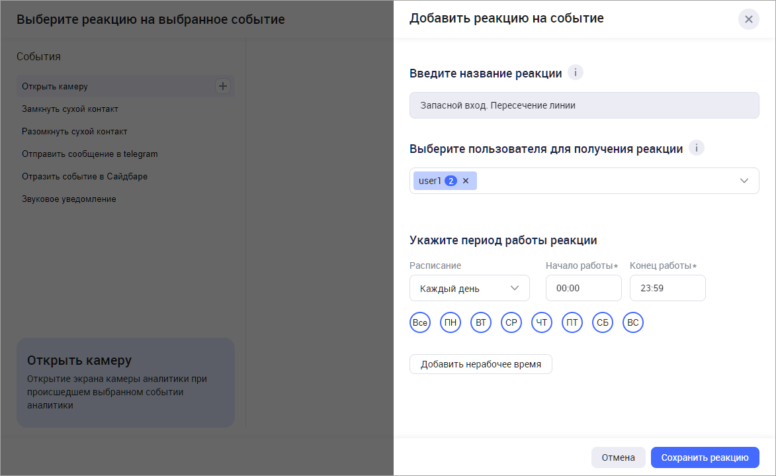Click the Сохранить реакцию button

tap(705, 457)
